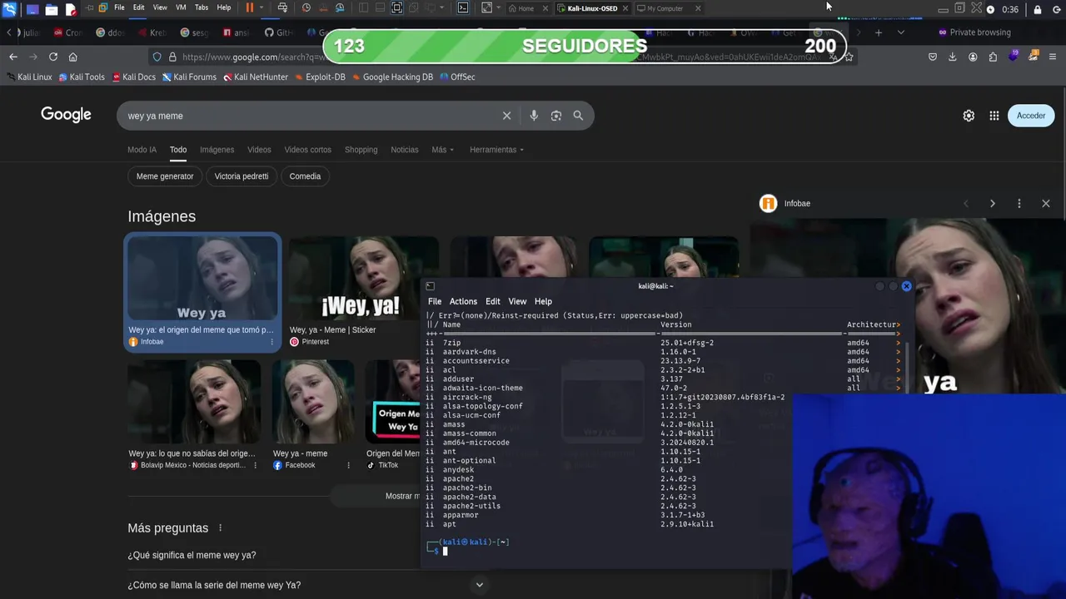Click the Firefox reload page icon
The image size is (1066, 599).
52,57
